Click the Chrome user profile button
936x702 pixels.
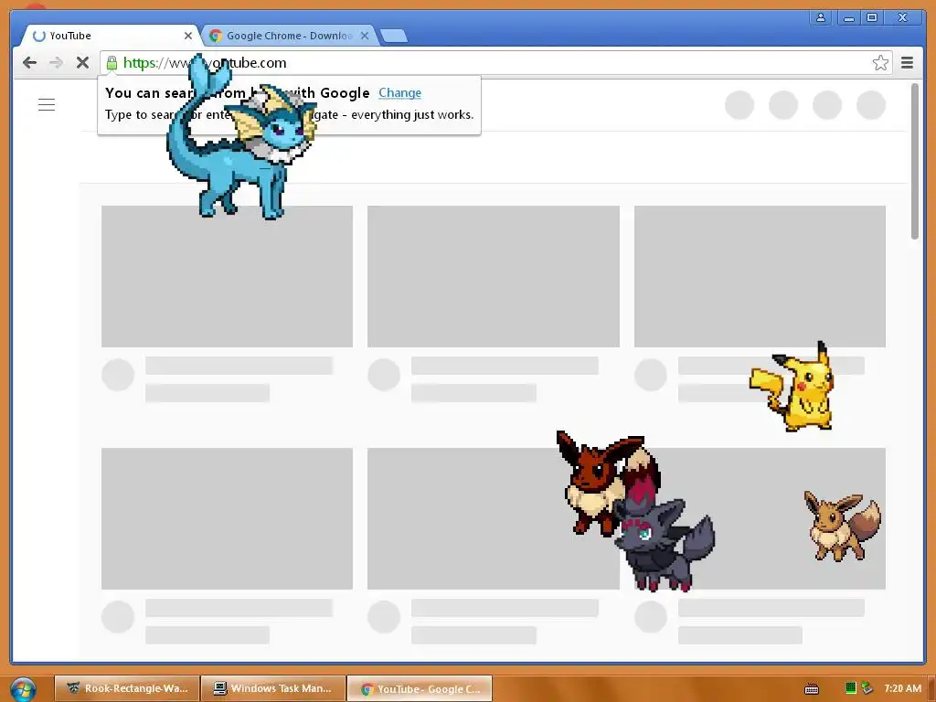pos(821,17)
